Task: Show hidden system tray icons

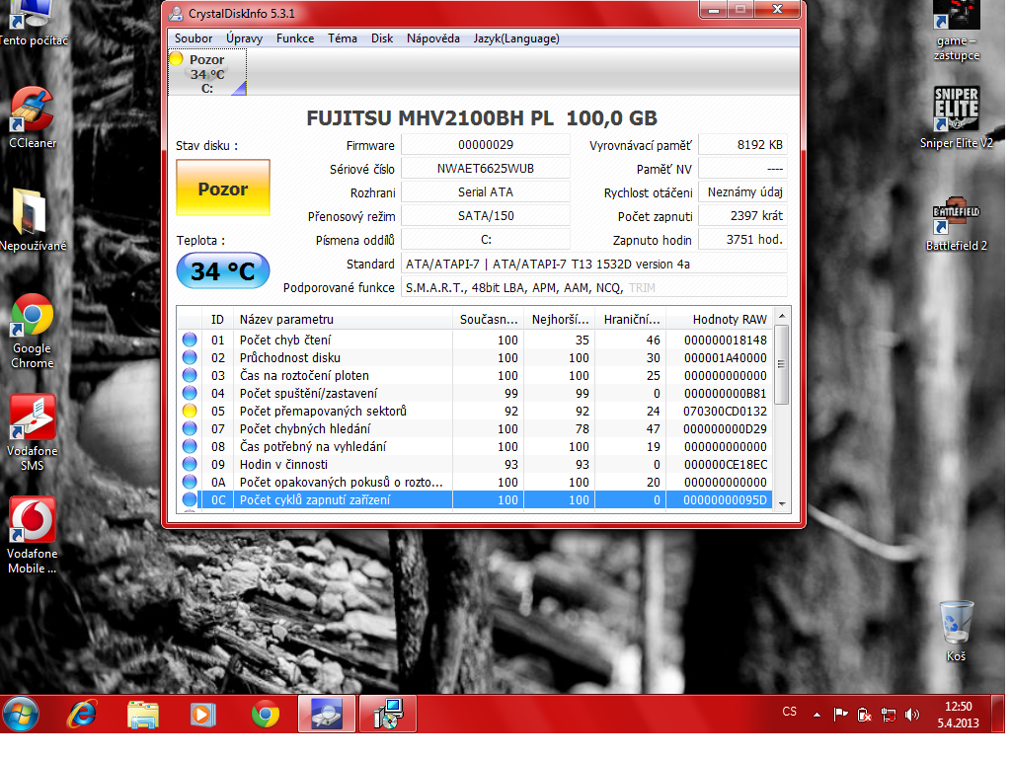Action: coord(817,715)
